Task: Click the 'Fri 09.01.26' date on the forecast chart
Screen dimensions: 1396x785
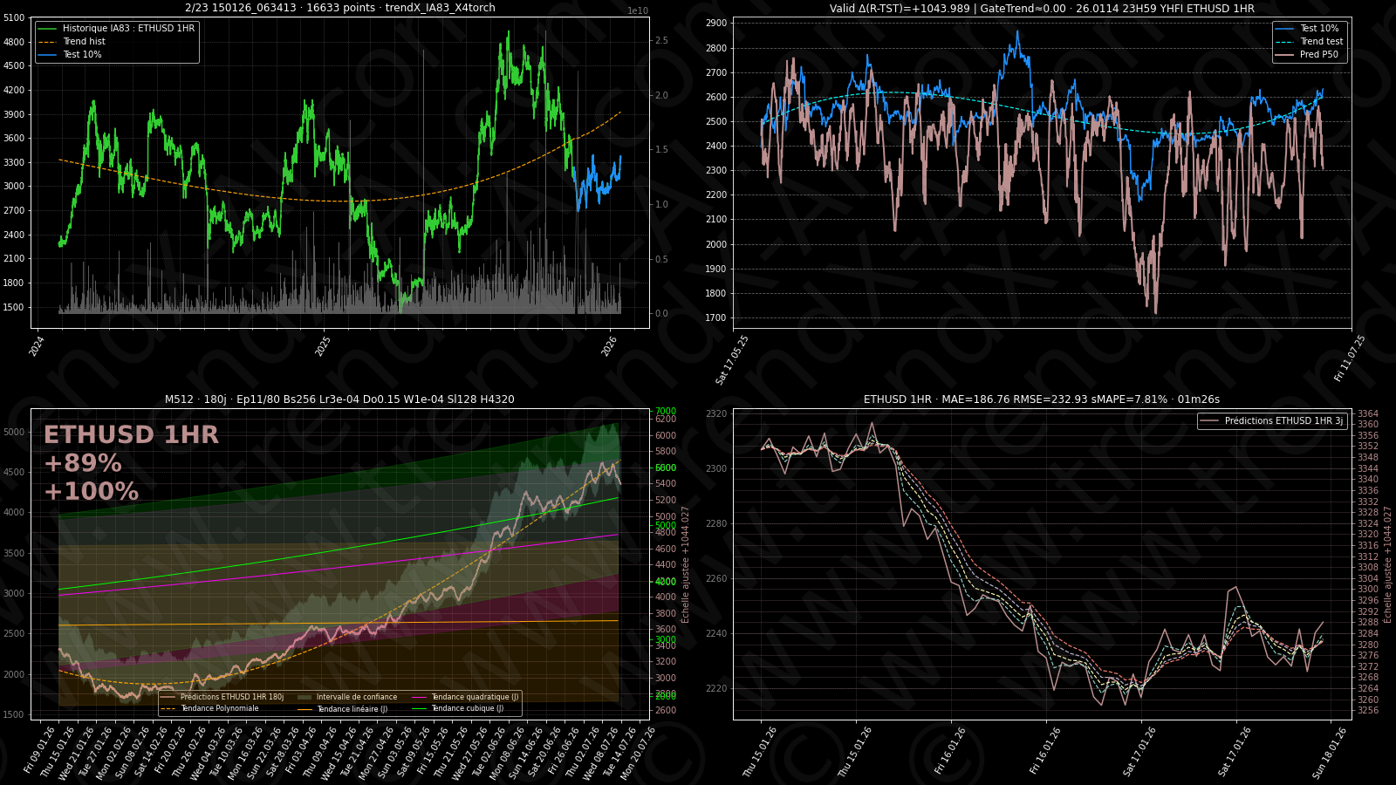Action: point(40,750)
